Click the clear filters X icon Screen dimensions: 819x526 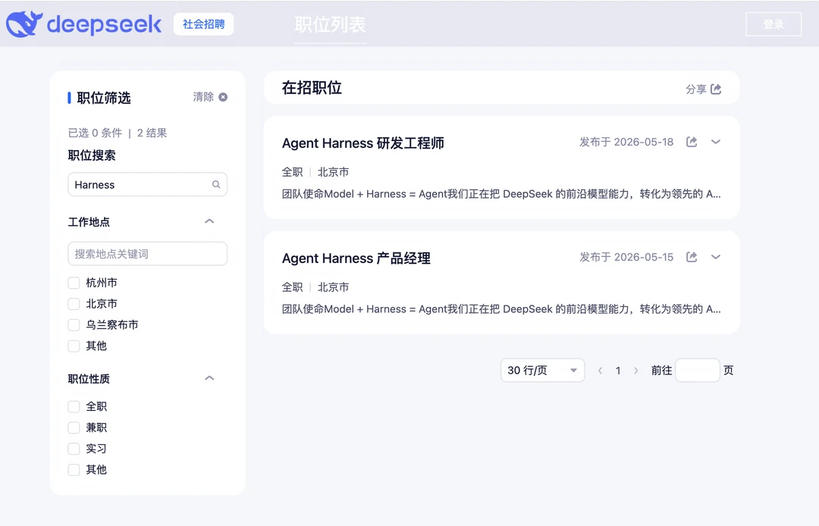(x=223, y=97)
